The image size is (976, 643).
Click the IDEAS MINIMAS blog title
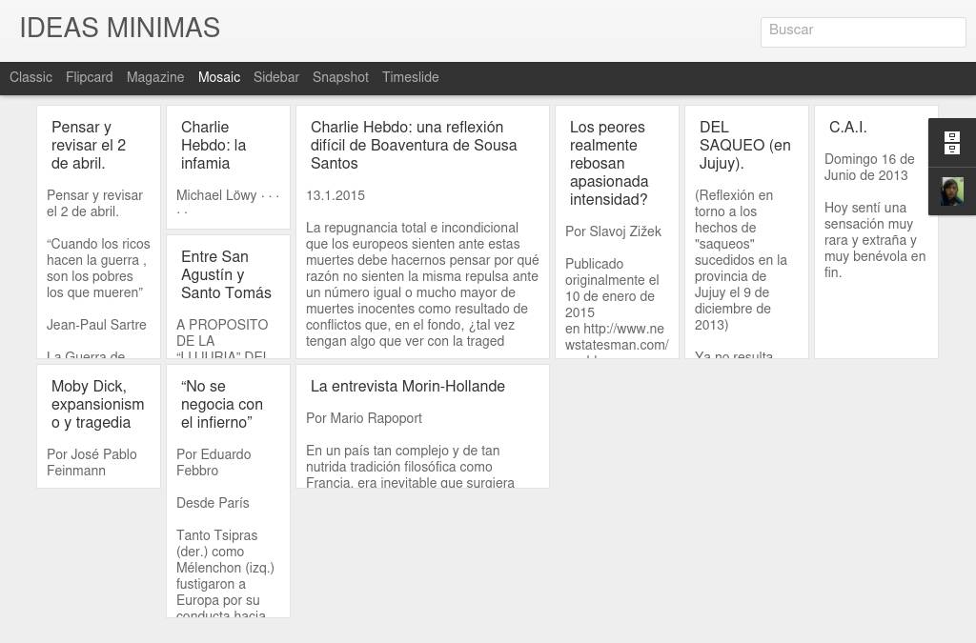click(120, 30)
